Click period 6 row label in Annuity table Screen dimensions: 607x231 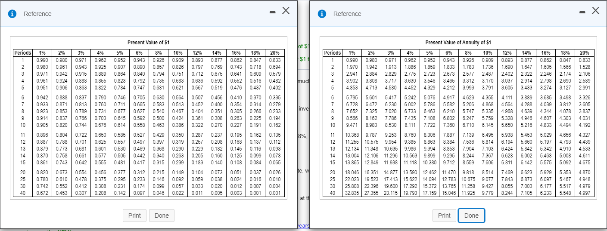[x=332, y=98]
